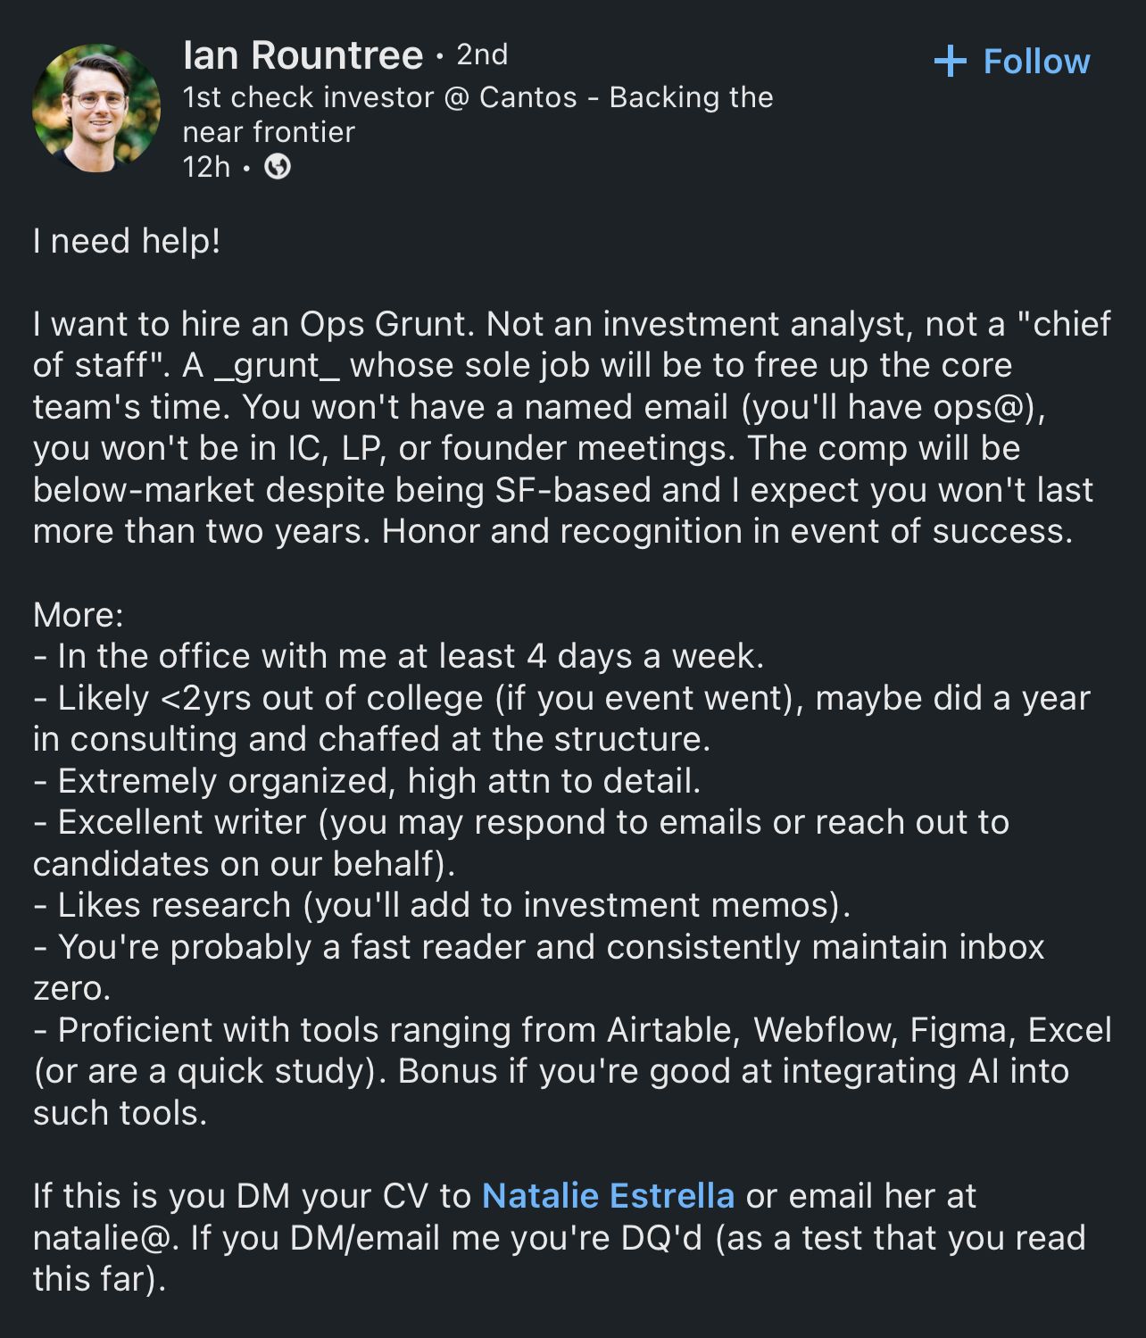This screenshot has width=1146, height=1338.
Task: Open the Ian Rountree name link
Action: click(x=303, y=55)
